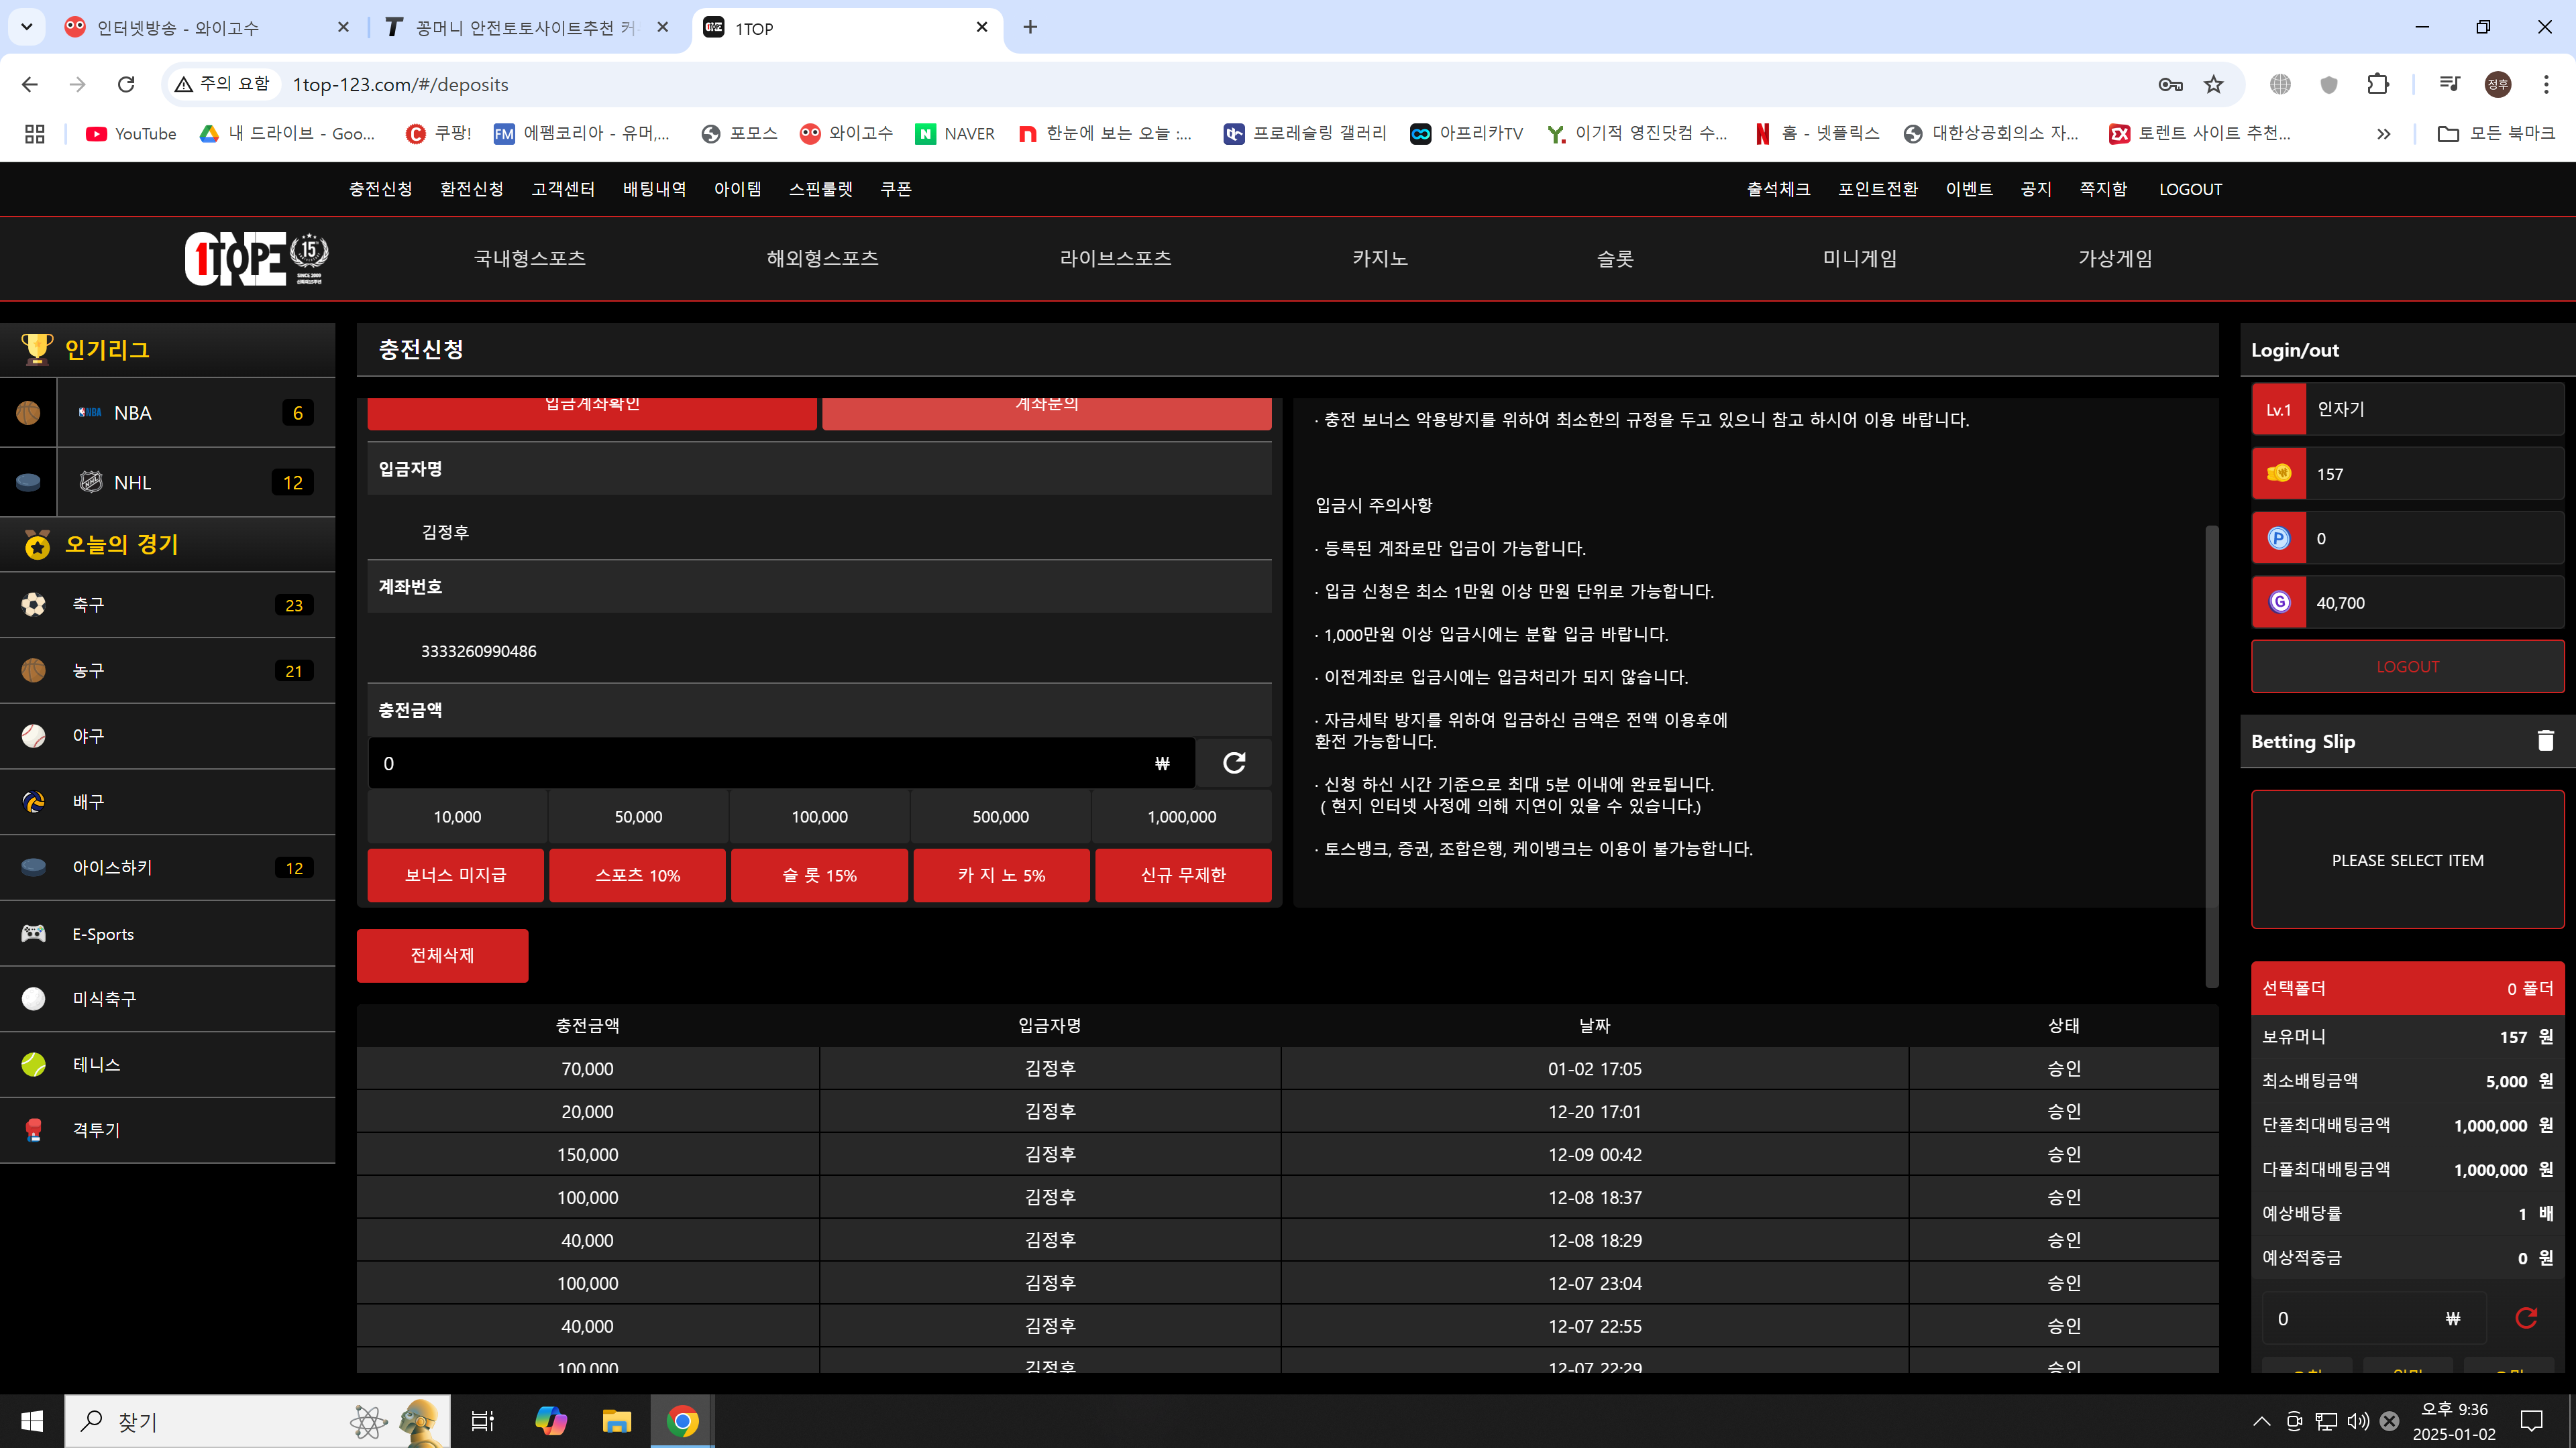Select the 스포츠 10% bonus option

pos(637,876)
